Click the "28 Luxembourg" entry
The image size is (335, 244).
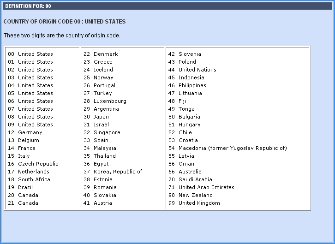[x=105, y=101]
